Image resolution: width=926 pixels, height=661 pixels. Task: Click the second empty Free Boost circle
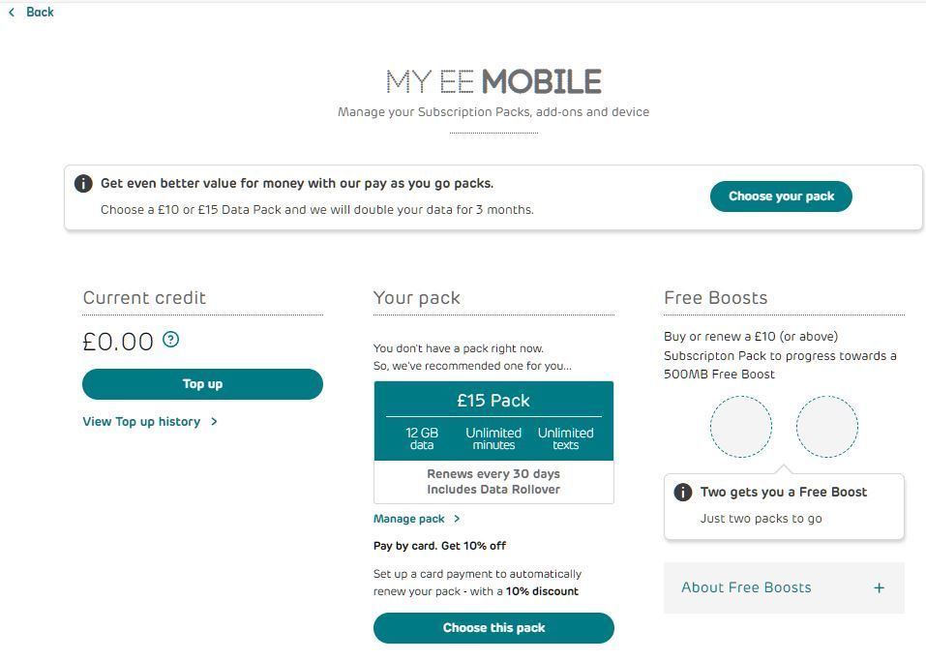pos(826,427)
